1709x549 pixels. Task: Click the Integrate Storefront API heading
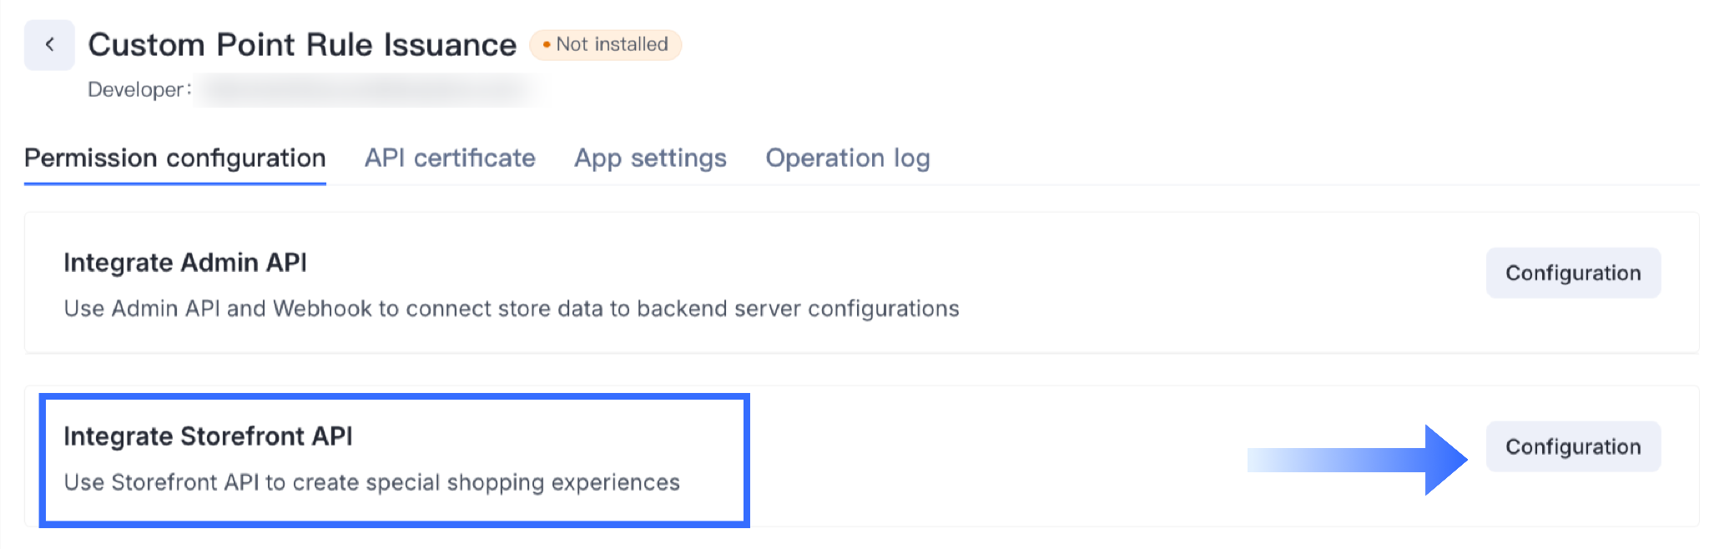[208, 436]
